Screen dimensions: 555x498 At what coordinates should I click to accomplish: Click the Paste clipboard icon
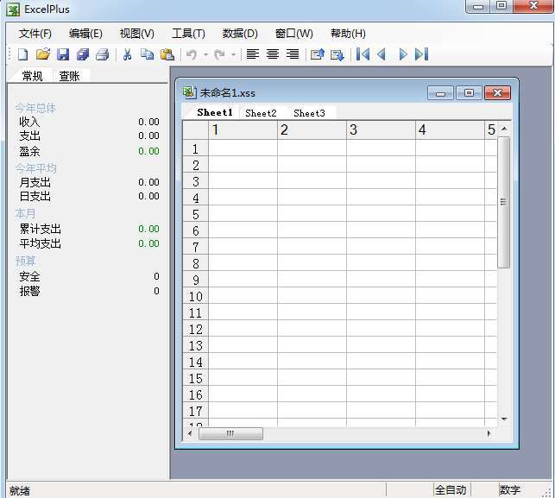[x=167, y=54]
